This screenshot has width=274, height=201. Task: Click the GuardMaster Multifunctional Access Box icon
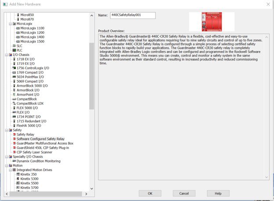pos(14,143)
